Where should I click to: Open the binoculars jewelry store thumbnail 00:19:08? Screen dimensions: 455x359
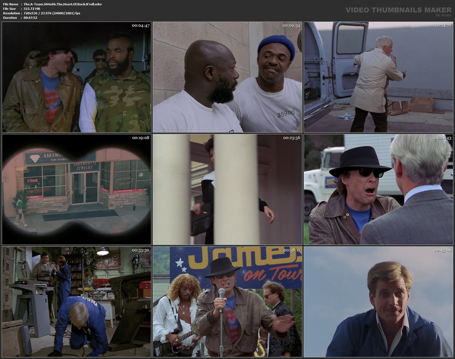point(77,189)
